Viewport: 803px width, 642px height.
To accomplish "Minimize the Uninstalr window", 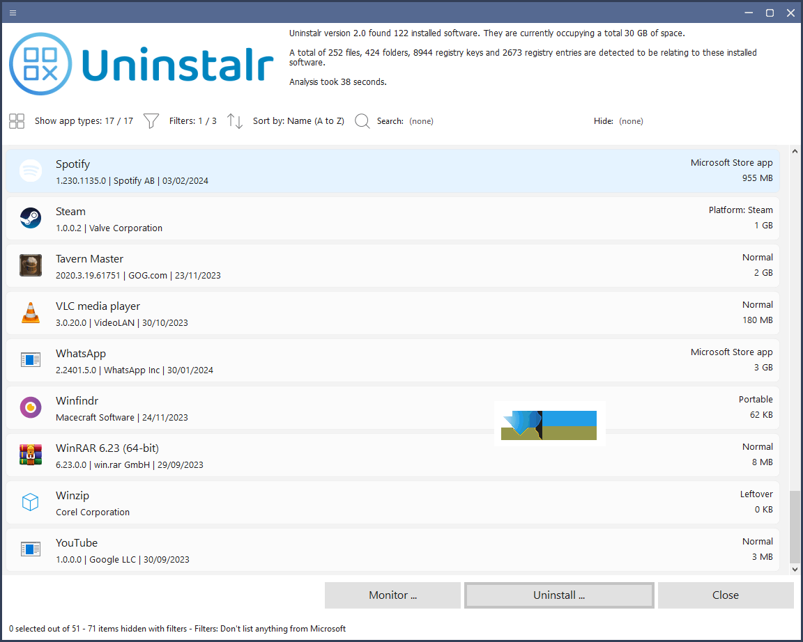I will pyautogui.click(x=749, y=13).
